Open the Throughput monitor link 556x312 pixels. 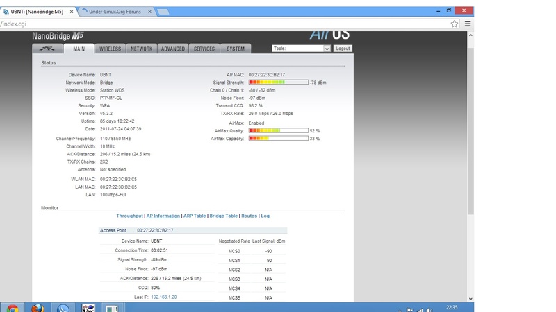(x=129, y=216)
